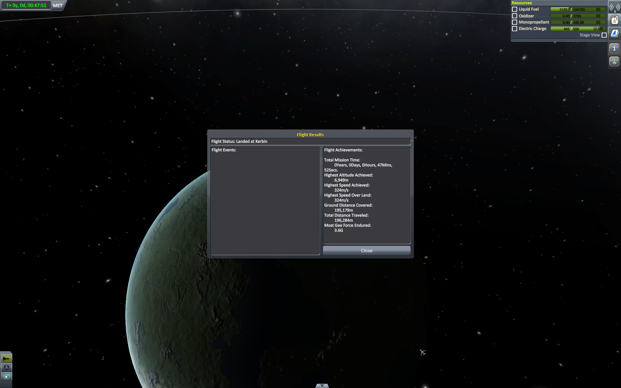621x388 pixels.
Task: Open the Kerbal crew roster icon
Action: pos(614,61)
